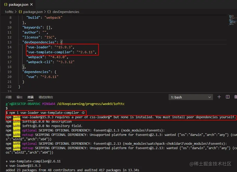Viewport: 237px width, 172px height.
Task: Select the 终端 (Terminal) panel tab
Action: coord(31,97)
